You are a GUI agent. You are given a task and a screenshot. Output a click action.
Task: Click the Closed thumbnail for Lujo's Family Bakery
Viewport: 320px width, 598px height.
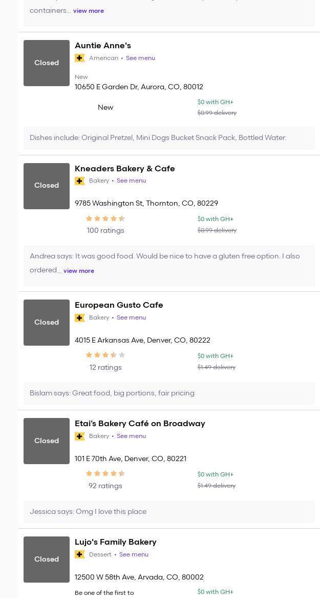pos(47,560)
